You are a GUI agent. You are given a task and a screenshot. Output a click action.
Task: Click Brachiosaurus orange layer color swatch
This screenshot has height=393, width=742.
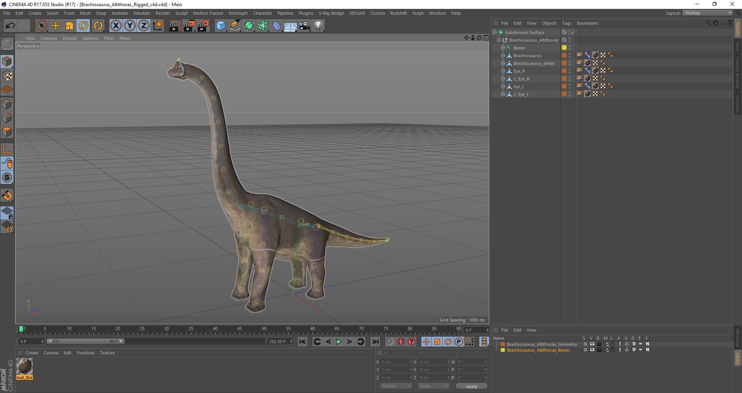pos(564,55)
